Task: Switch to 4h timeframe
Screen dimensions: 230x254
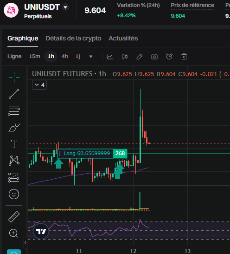Action: tap(65, 56)
